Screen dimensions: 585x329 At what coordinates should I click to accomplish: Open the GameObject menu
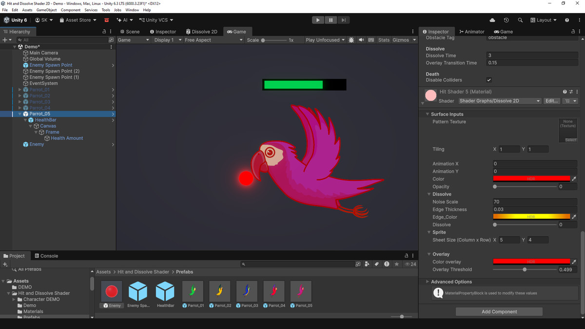[x=47, y=10]
